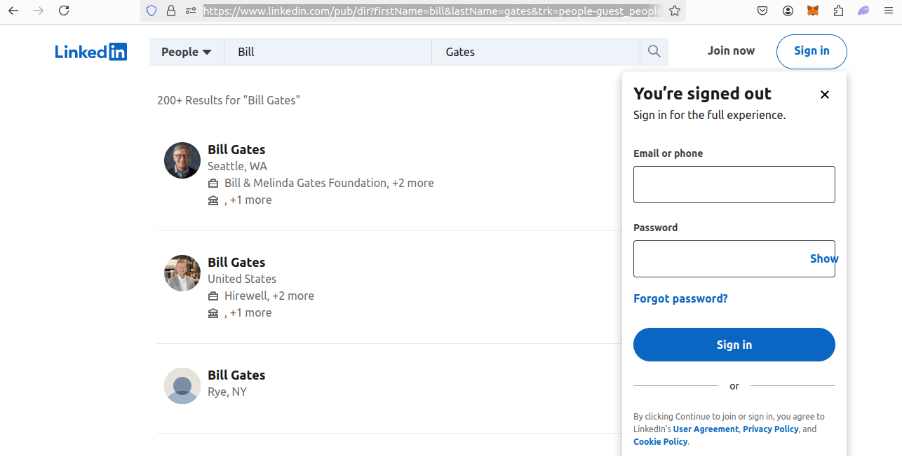Open the Seattle, WA Bill Gates profile photo
The image size is (902, 456).
tap(182, 160)
